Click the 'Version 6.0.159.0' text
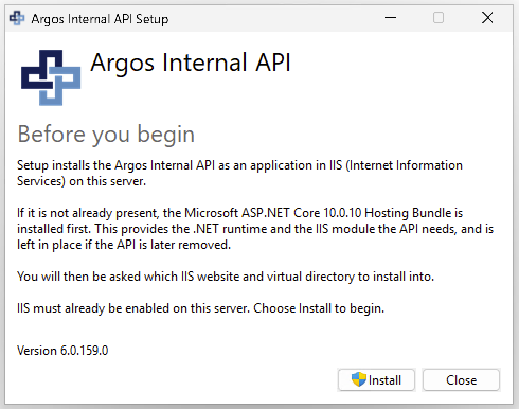519x409 pixels. tap(62, 350)
